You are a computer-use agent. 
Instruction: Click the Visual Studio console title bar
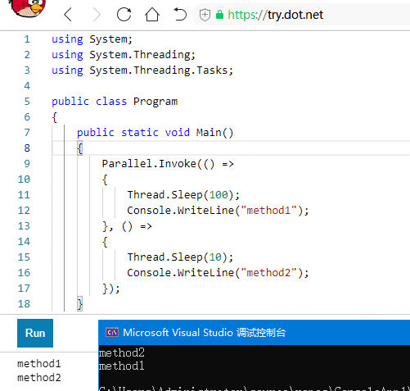point(254,333)
